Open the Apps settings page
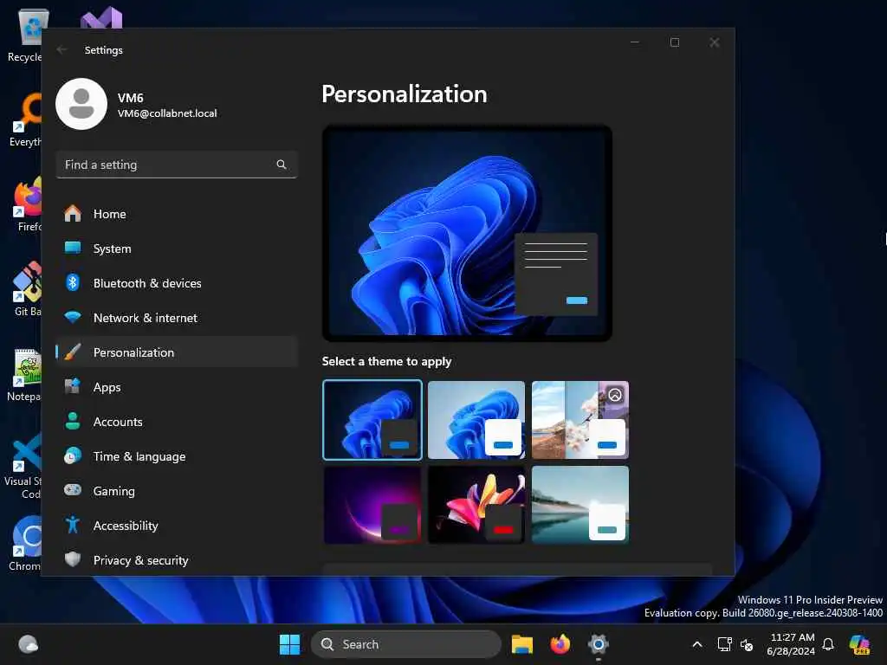This screenshot has height=665, width=887. (x=177, y=387)
